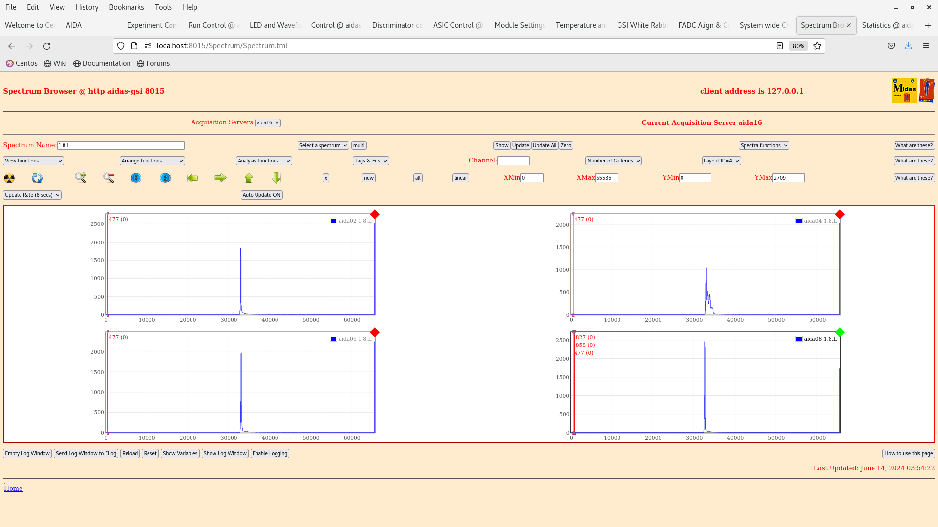Open the Tags & Fits menu
The image size is (938, 527).
click(x=370, y=160)
